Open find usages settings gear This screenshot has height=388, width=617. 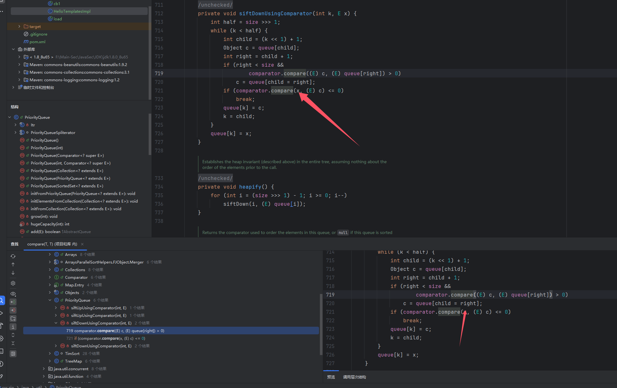click(x=13, y=283)
